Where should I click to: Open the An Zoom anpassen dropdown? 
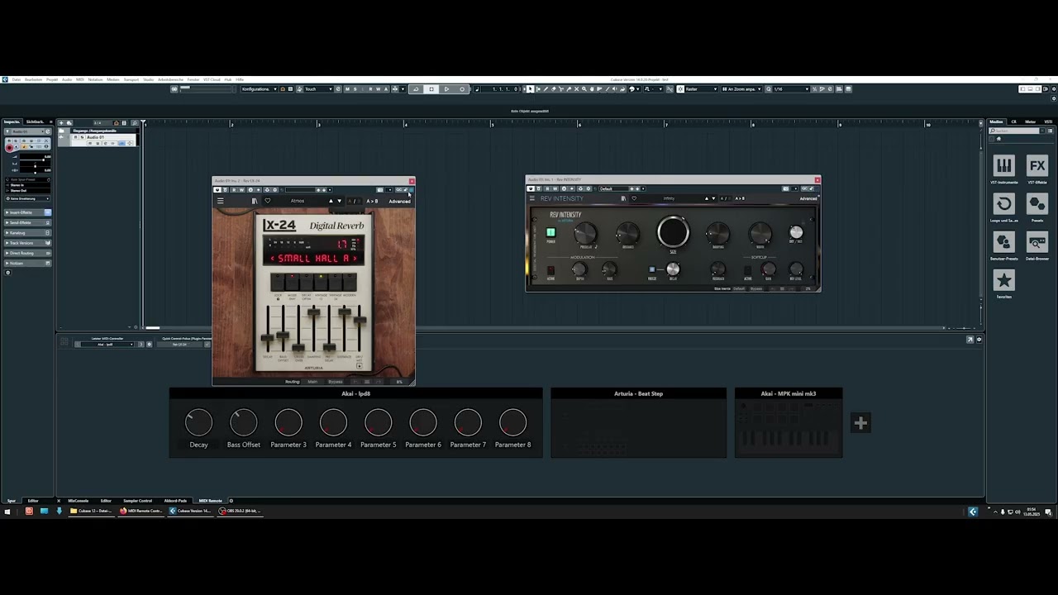(741, 88)
